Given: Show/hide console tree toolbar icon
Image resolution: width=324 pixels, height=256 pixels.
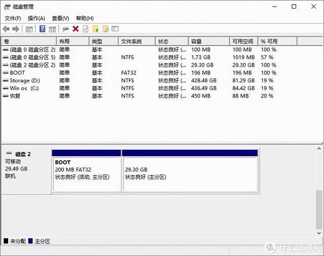Looking at the screenshot, I should (x=29, y=29).
